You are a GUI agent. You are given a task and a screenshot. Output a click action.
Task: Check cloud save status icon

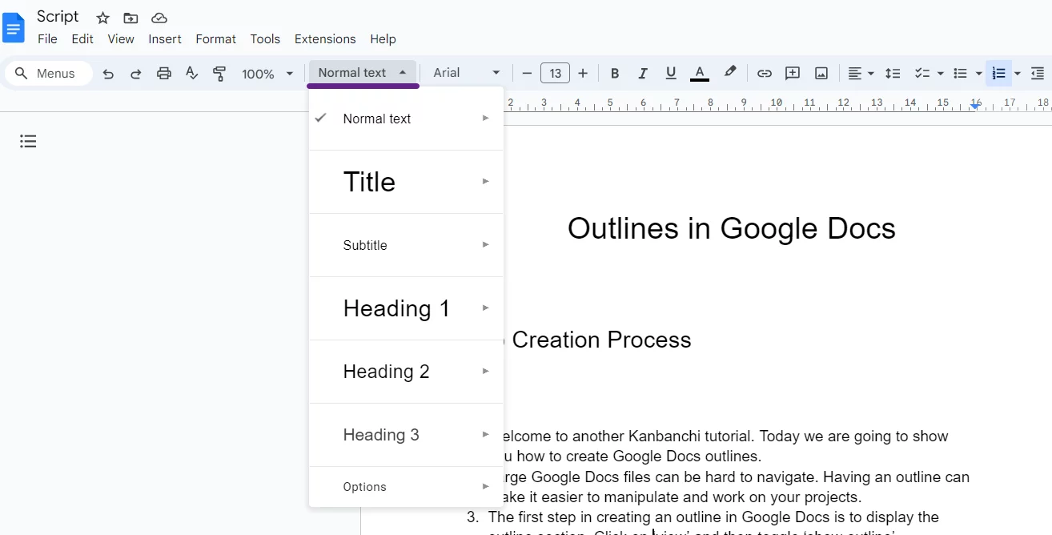159,18
